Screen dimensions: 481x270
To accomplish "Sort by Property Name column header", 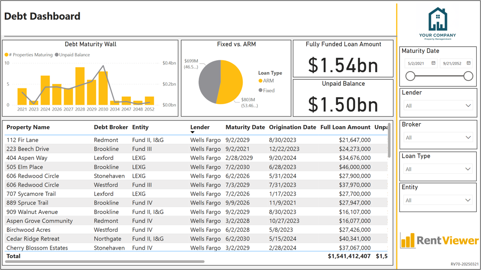I will click(x=28, y=128).
